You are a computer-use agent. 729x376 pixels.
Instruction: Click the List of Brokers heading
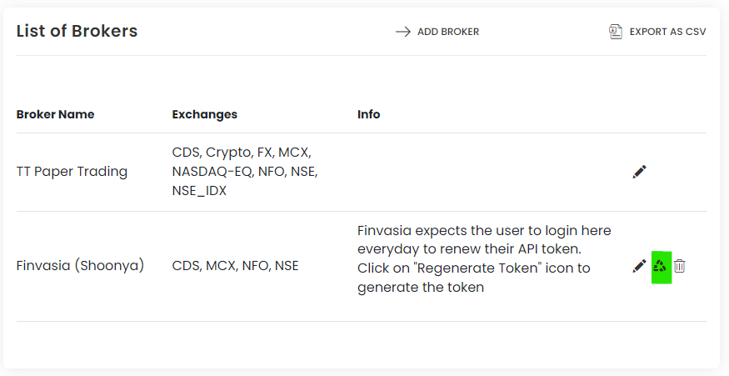(77, 31)
